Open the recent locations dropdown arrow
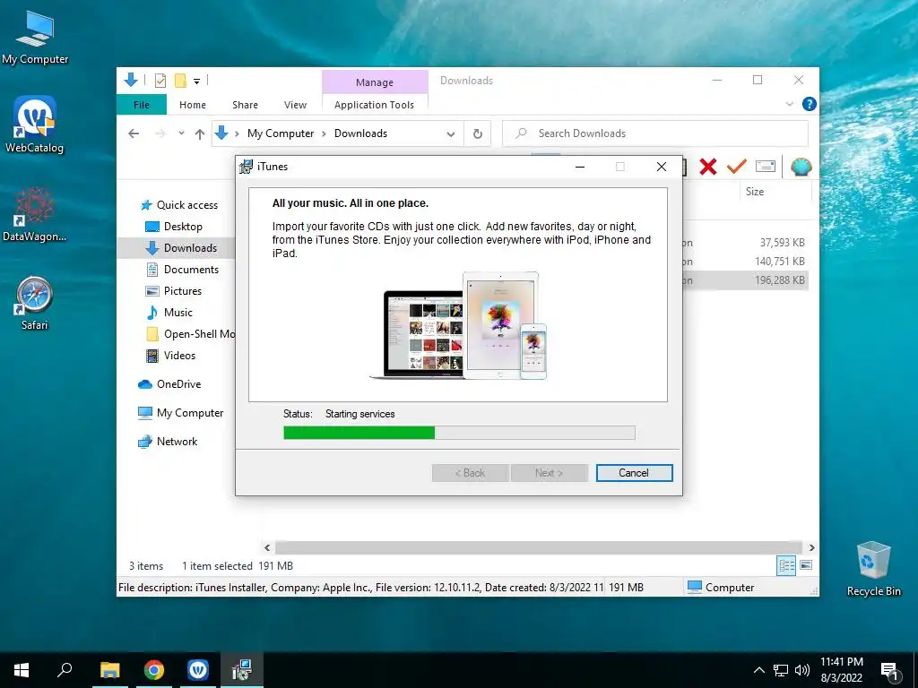918x688 pixels. [181, 133]
